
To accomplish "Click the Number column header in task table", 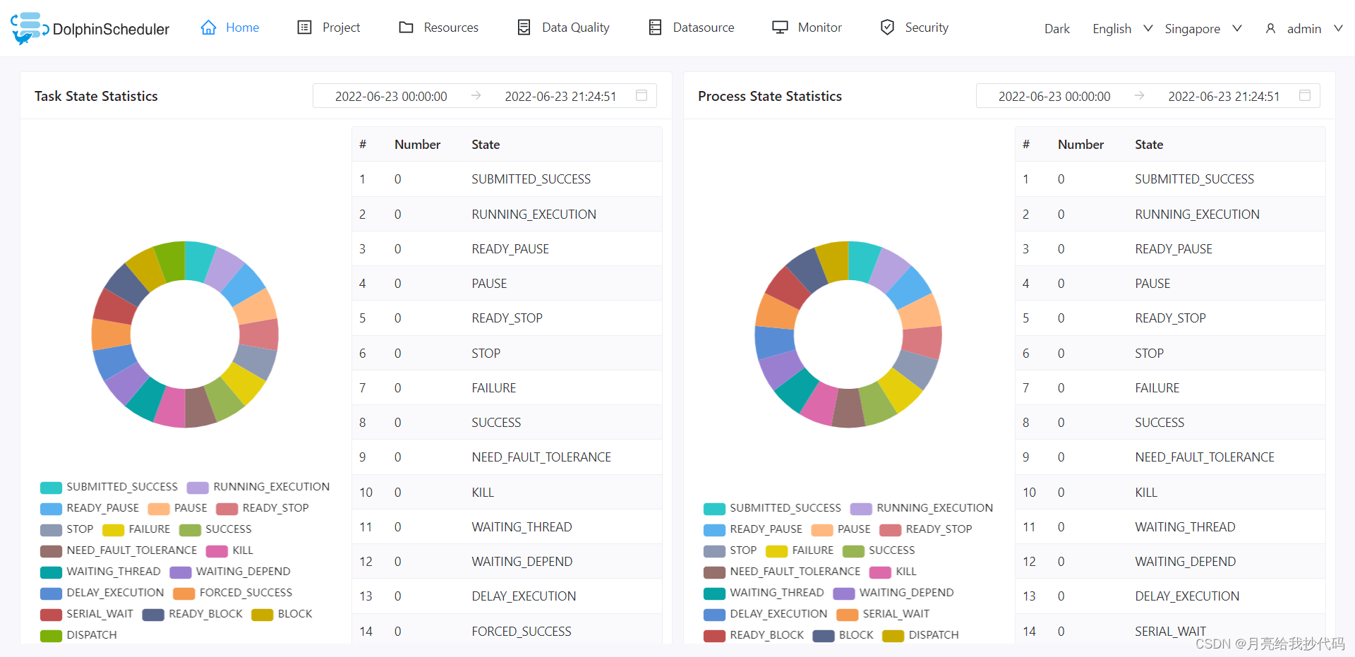I will click(x=417, y=145).
